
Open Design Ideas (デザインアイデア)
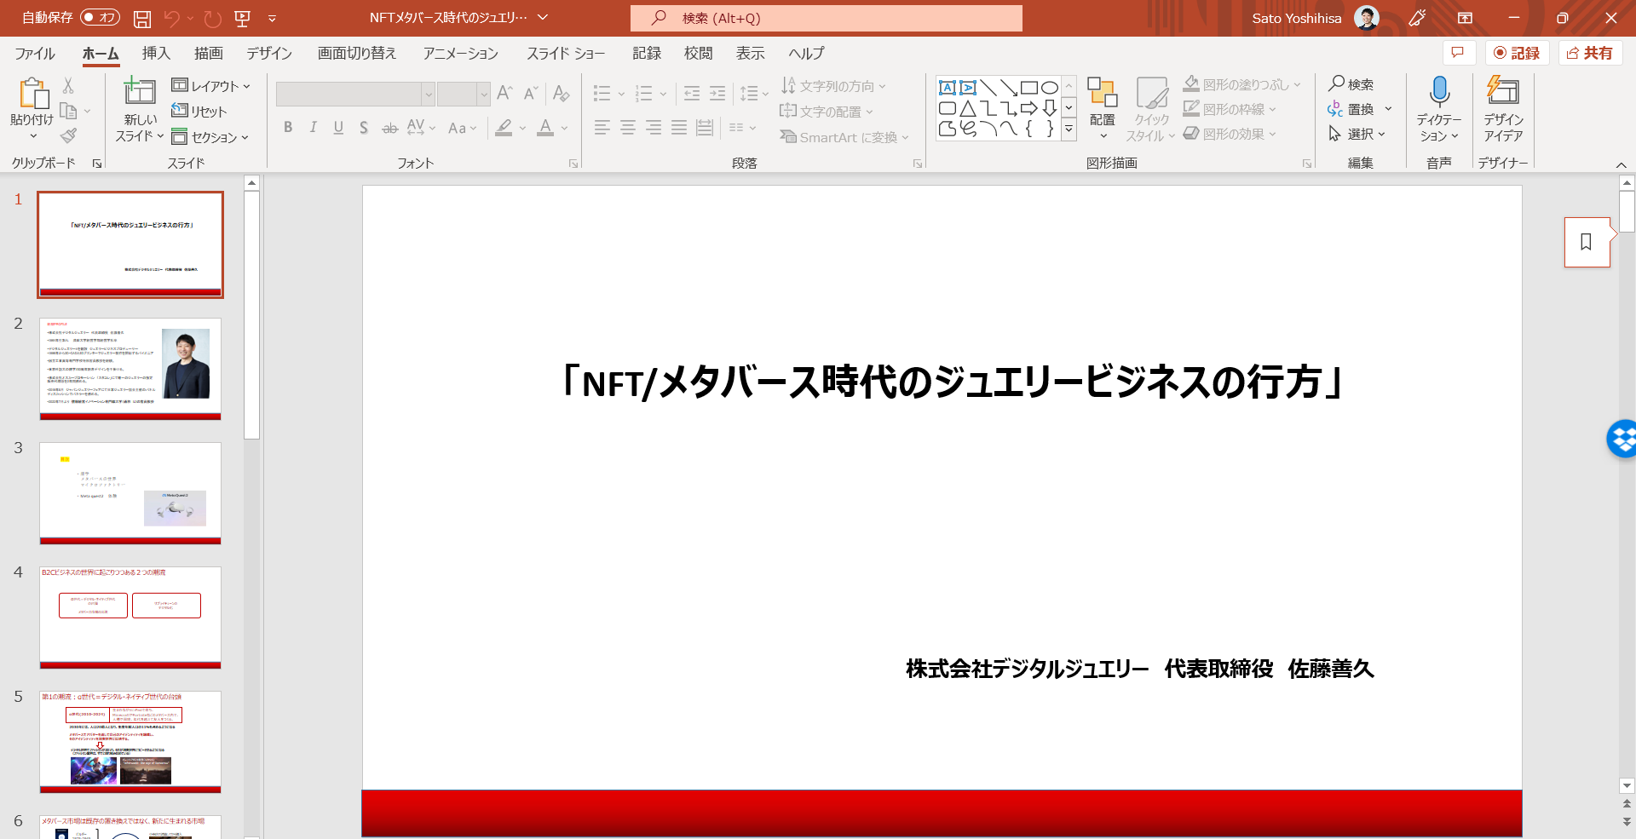tap(1503, 109)
